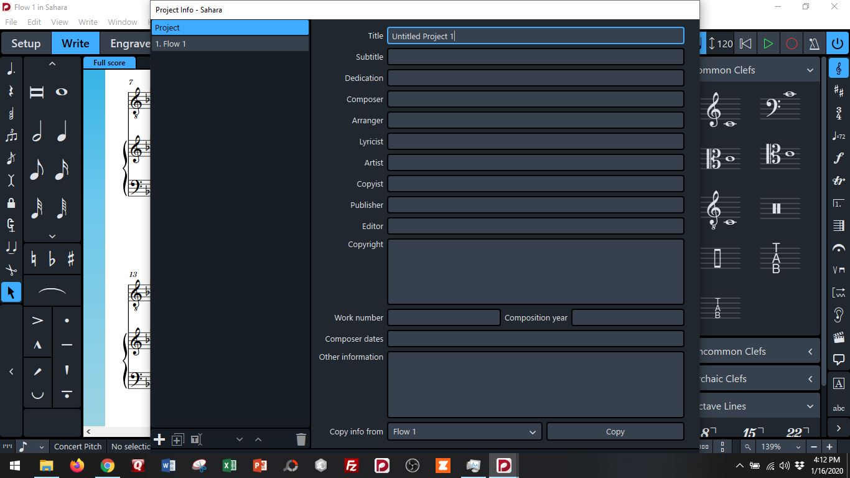Select the accent articulation
The height and width of the screenshot is (478, 850).
(x=37, y=321)
